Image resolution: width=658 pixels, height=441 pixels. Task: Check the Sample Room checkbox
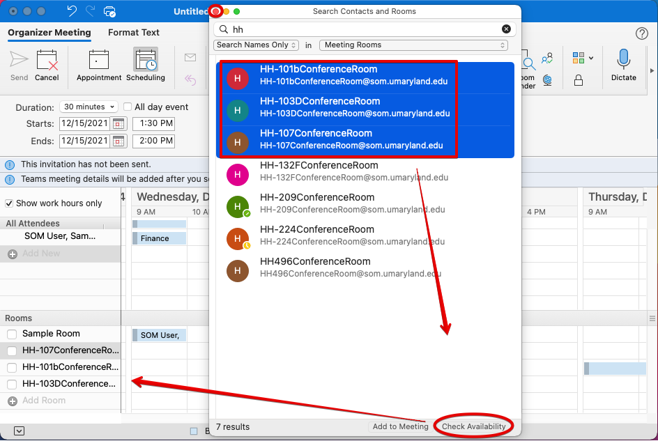(x=12, y=334)
